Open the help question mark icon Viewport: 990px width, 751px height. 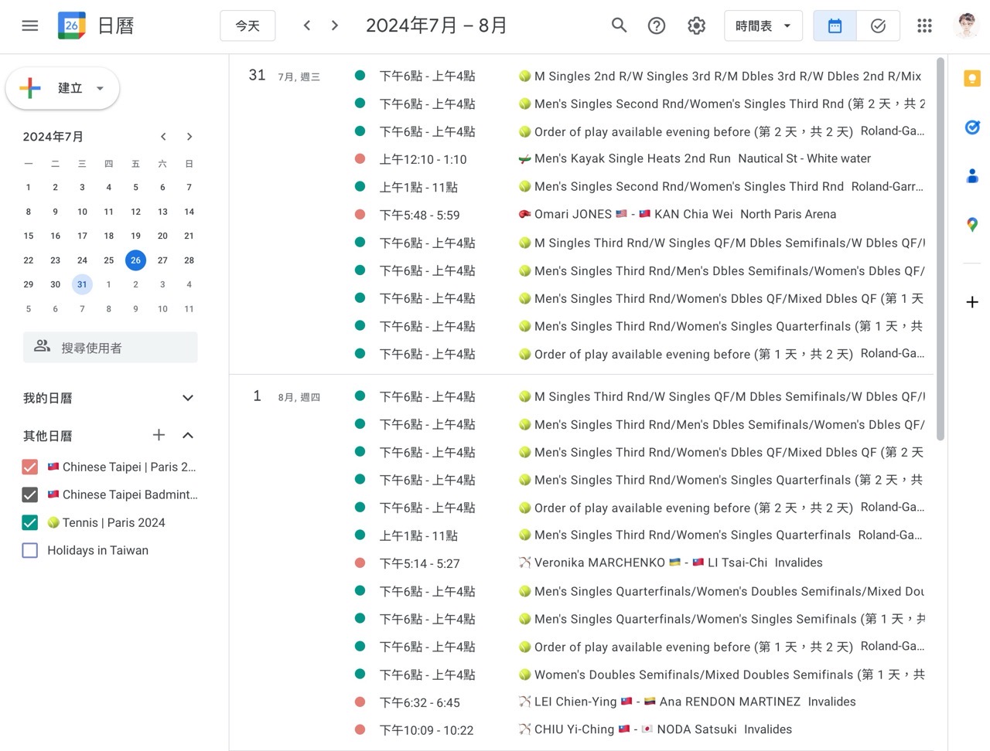pos(657,25)
